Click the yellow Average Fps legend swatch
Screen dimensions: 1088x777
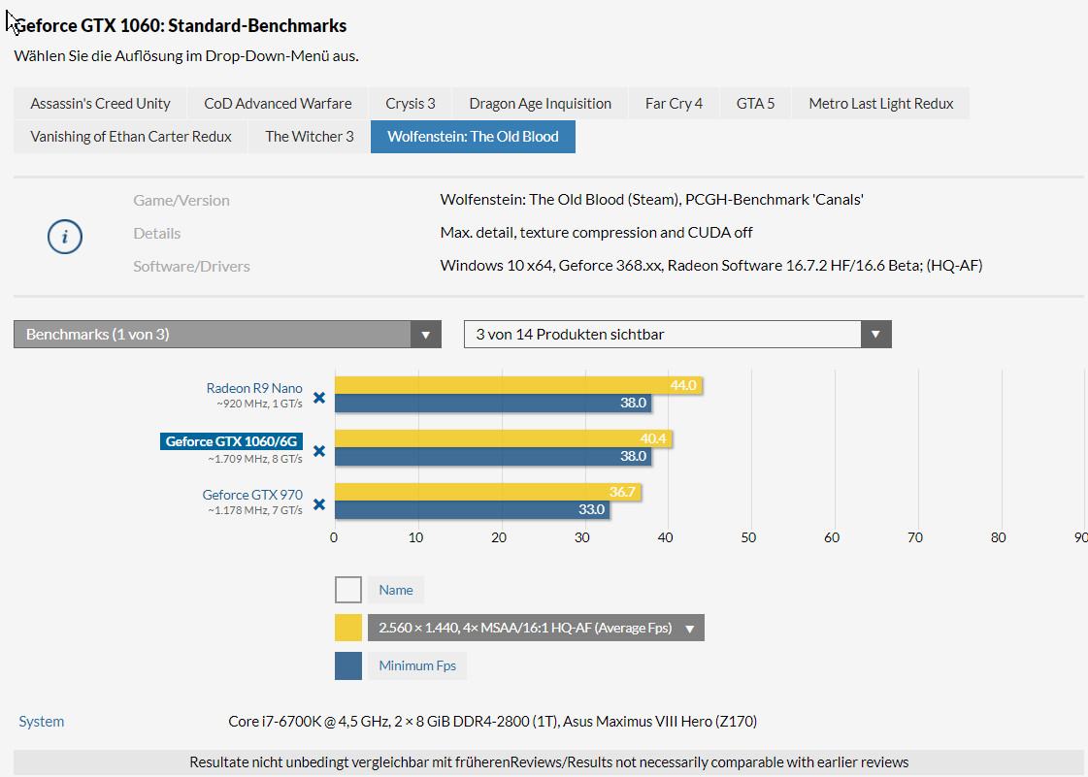click(348, 628)
